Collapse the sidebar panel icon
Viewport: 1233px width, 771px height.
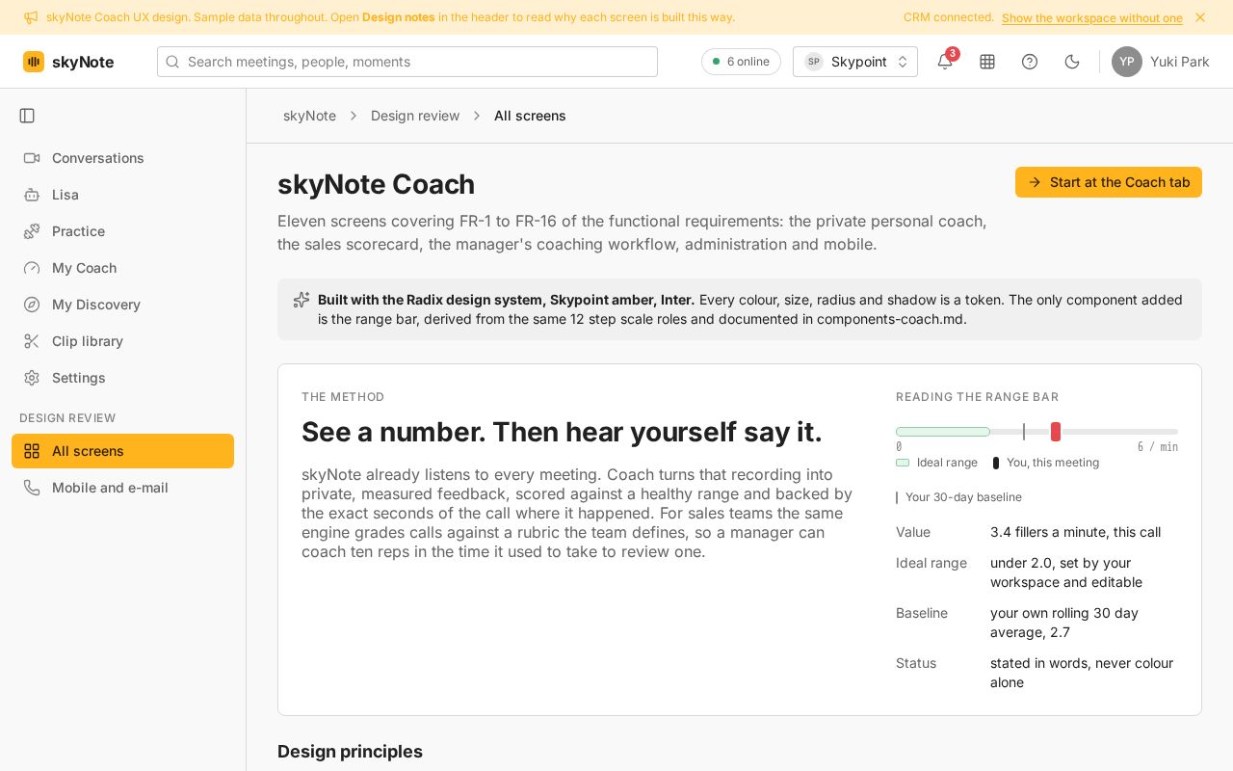pyautogui.click(x=27, y=116)
